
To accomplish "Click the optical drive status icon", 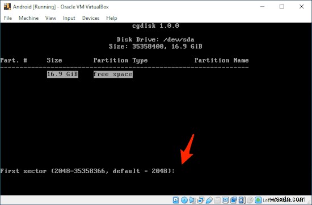I will (184, 200).
